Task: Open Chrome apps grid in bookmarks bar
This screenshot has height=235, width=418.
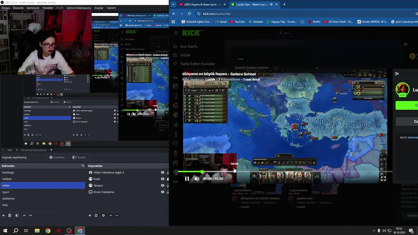Action: (173, 22)
